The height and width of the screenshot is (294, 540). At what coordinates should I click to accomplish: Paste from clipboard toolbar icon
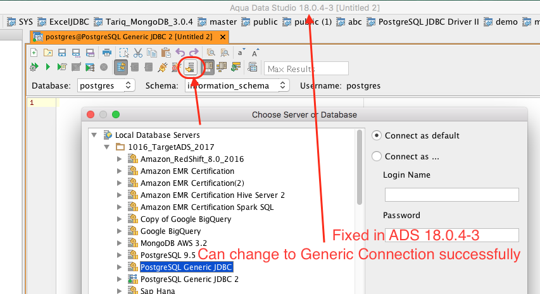pos(166,52)
